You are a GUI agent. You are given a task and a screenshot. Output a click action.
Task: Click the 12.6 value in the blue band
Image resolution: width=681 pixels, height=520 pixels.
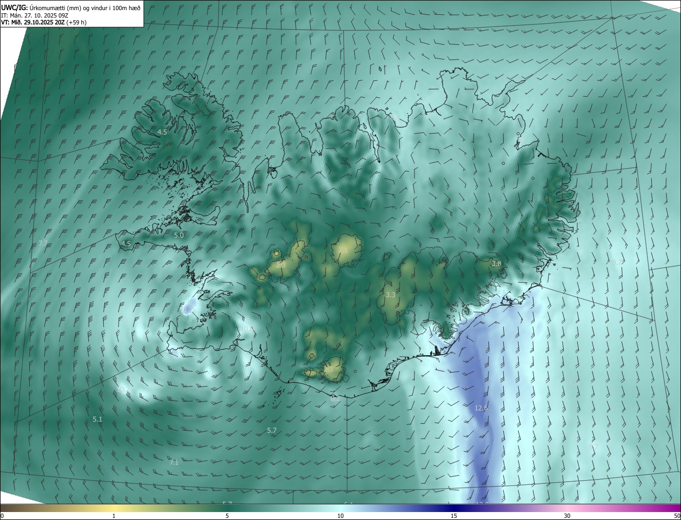tap(481, 408)
